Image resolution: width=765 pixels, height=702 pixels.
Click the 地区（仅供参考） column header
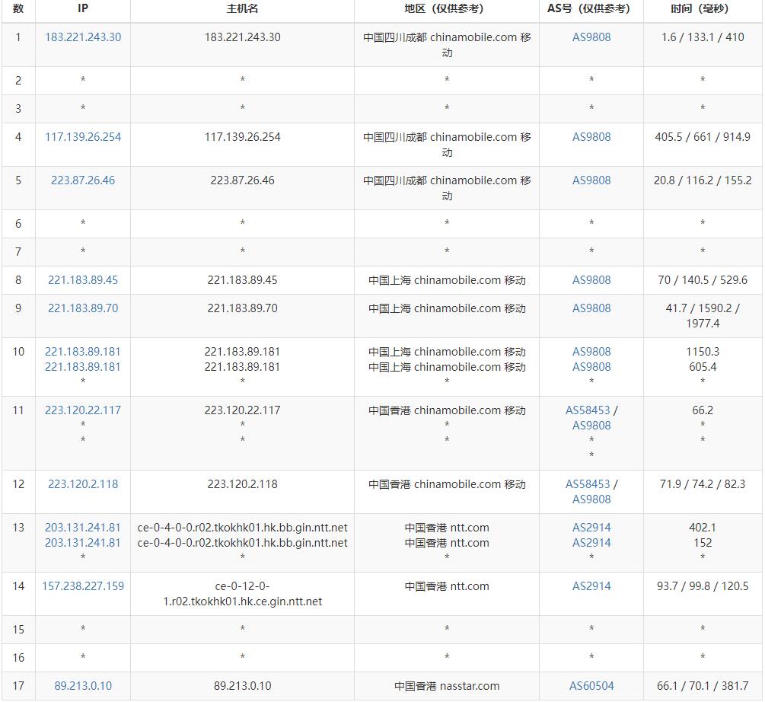(x=446, y=9)
